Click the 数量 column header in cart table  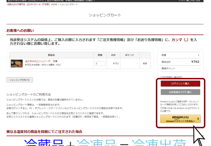pos(100,55)
